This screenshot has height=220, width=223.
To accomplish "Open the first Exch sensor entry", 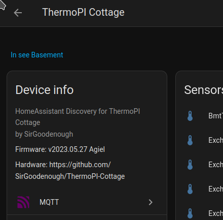I will (x=215, y=140).
